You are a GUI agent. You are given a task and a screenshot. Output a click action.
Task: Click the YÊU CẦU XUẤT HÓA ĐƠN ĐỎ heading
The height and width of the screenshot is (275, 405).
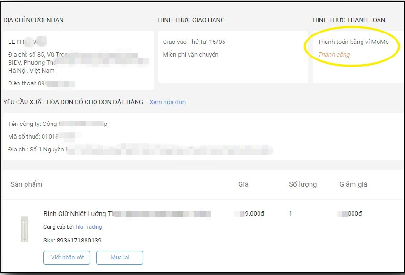point(74,102)
